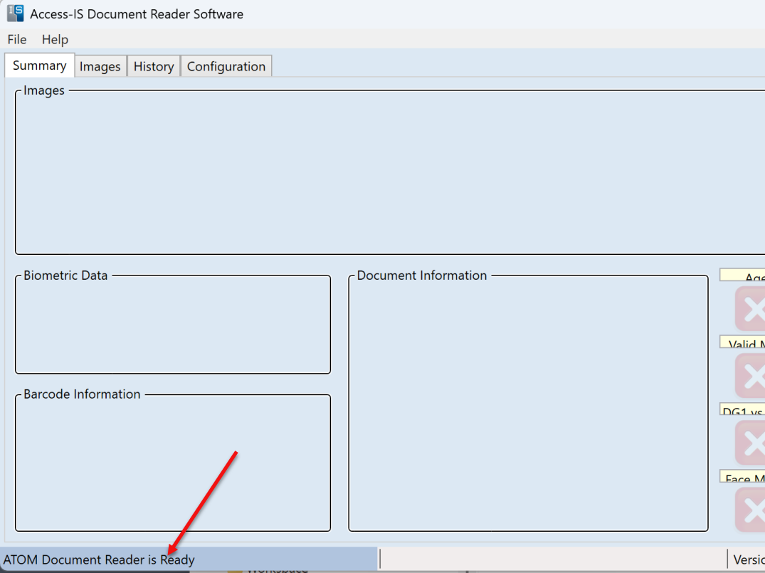Go to the Configuration tab
765x573 pixels.
click(x=226, y=66)
